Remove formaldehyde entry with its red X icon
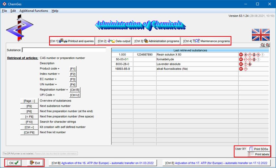The height and width of the screenshot is (168, 276). click(x=241, y=59)
